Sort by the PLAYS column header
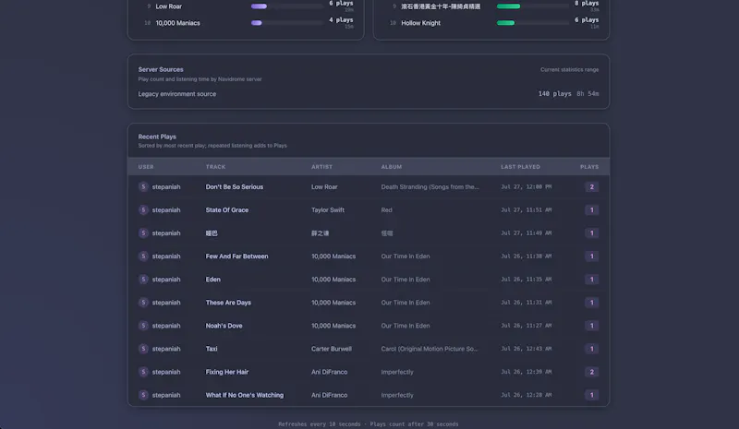739x429 pixels. click(589, 167)
